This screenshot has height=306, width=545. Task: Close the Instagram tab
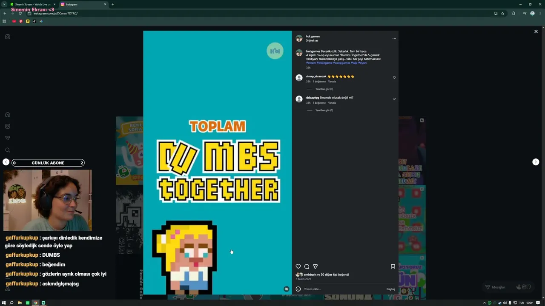coord(105,4)
